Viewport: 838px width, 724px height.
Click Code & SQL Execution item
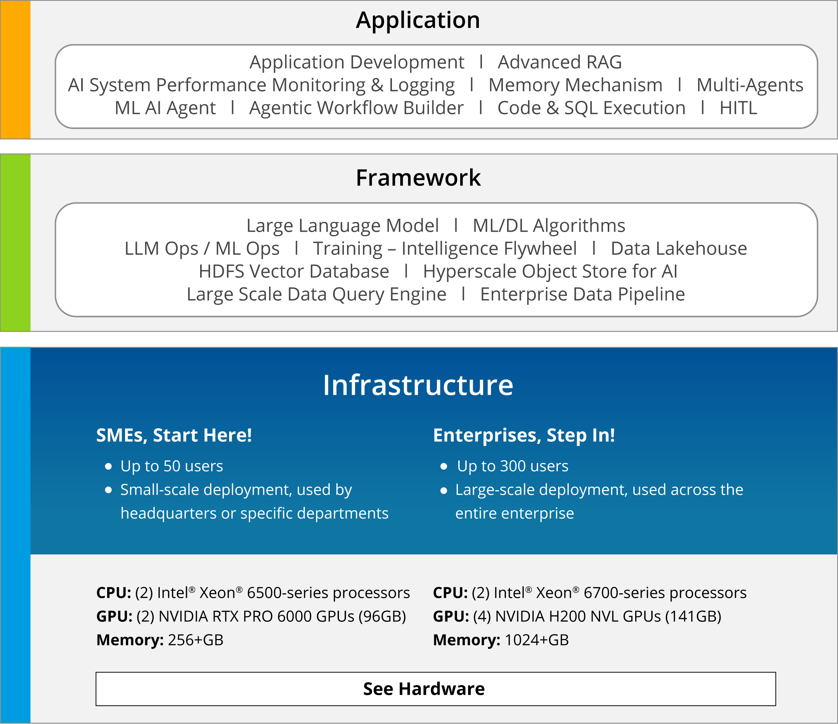591,108
